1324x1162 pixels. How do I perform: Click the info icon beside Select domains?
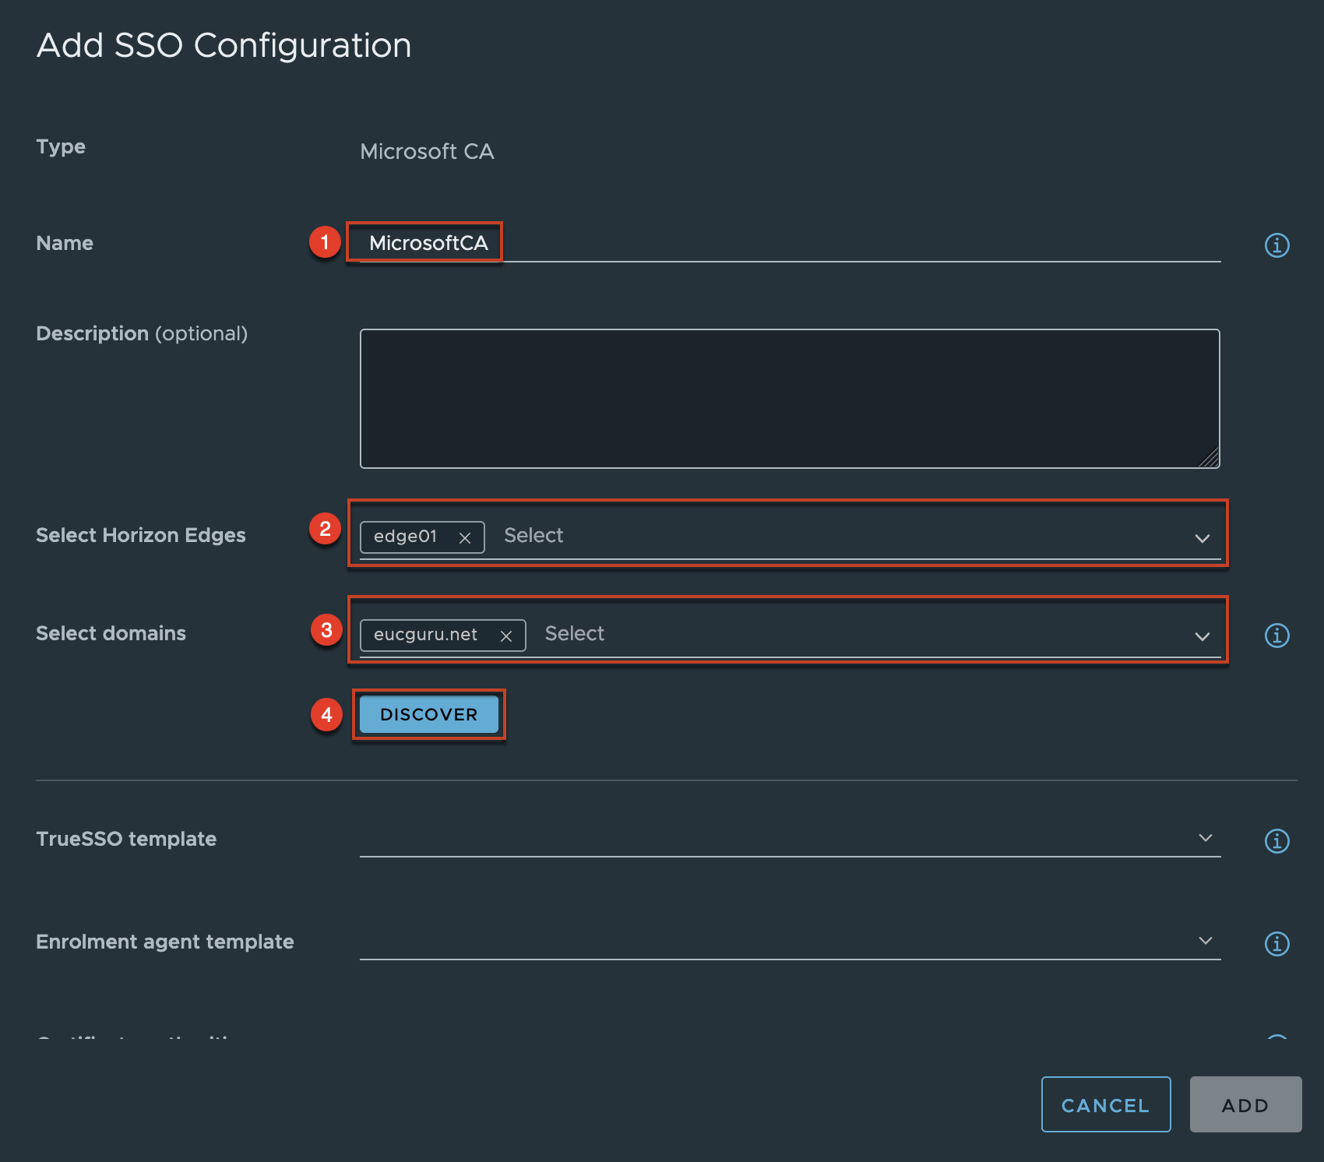coord(1276,636)
